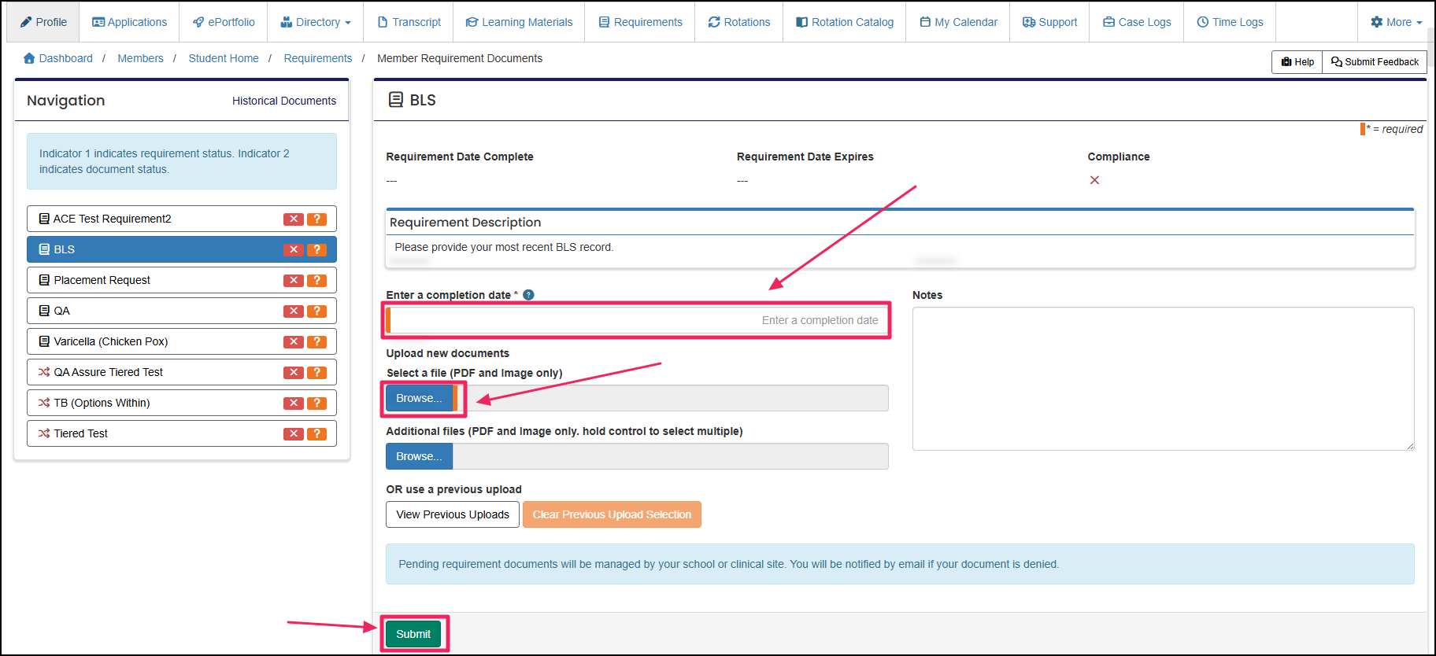Image resolution: width=1436 pixels, height=656 pixels.
Task: Select ACE Test Requirement2 in navigation
Action: pyautogui.click(x=182, y=219)
